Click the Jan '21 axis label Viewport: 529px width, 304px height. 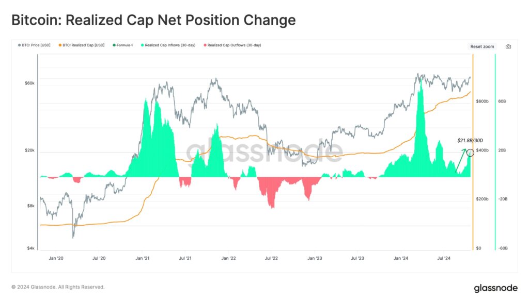(143, 258)
